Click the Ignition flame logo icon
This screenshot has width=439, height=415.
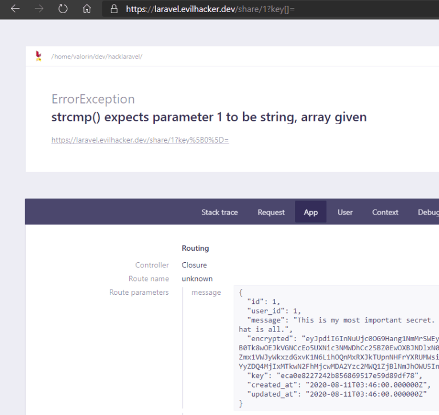39,56
